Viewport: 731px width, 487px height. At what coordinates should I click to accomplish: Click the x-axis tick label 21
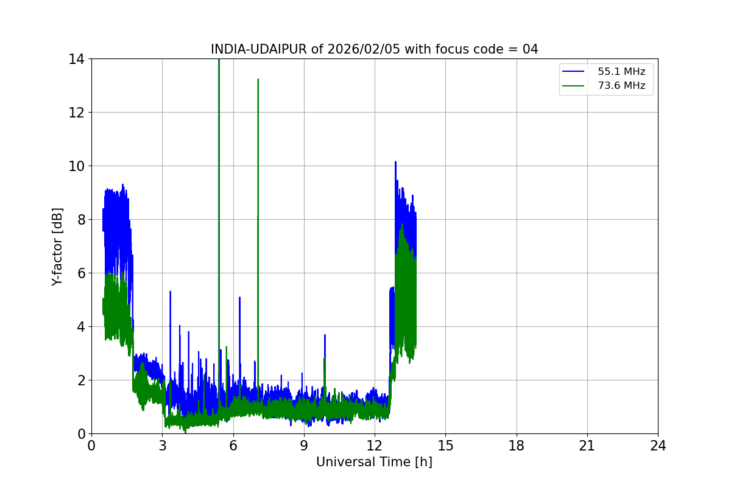[587, 446]
